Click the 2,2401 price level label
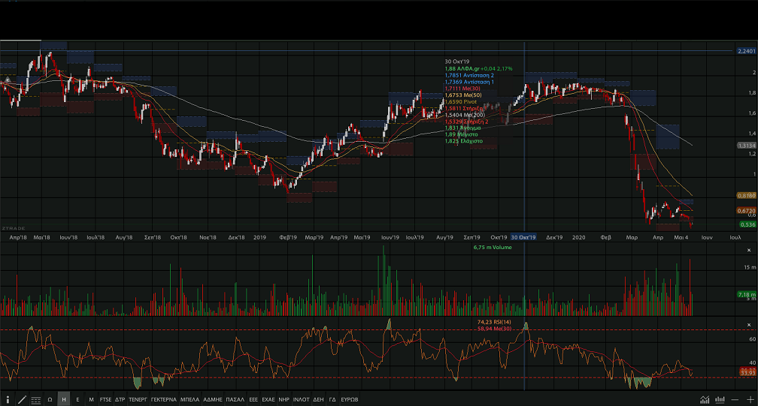The height and width of the screenshot is (406, 758). pos(745,51)
